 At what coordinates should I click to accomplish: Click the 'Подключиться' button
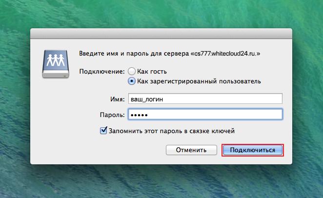(253, 150)
